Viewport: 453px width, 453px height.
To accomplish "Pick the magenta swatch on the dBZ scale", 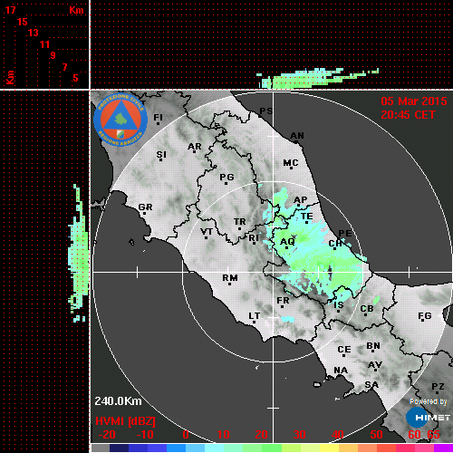I will point(443,448).
